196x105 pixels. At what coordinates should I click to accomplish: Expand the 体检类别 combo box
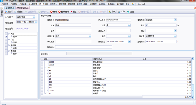click(x=175, y=20)
